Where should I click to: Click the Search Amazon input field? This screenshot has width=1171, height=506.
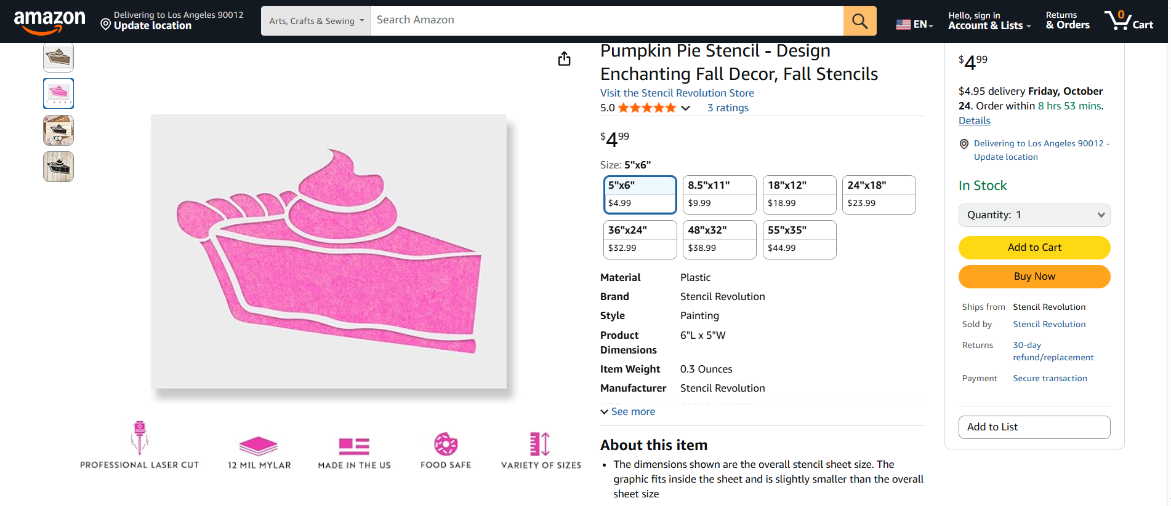[x=606, y=21]
